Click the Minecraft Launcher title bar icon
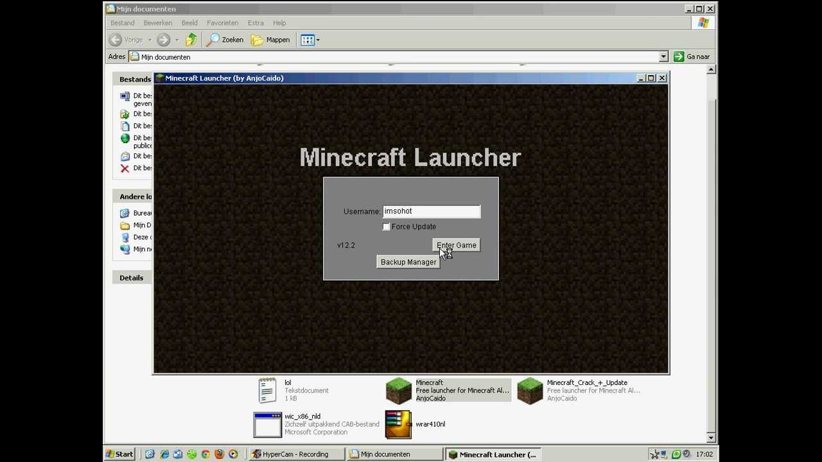Image resolution: width=822 pixels, height=462 pixels. tap(160, 78)
